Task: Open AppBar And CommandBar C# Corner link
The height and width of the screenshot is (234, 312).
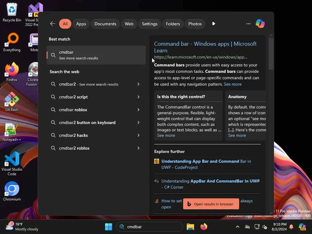Action: click(211, 184)
